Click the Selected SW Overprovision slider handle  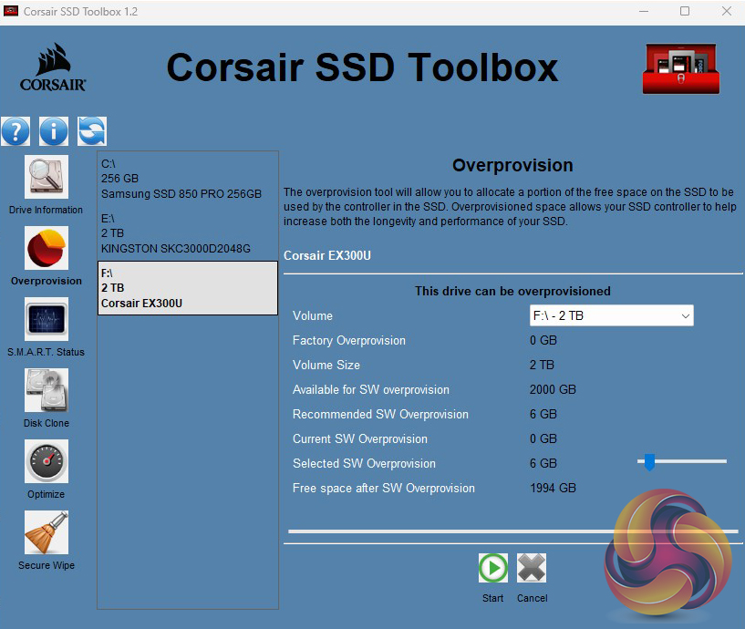pyautogui.click(x=649, y=462)
